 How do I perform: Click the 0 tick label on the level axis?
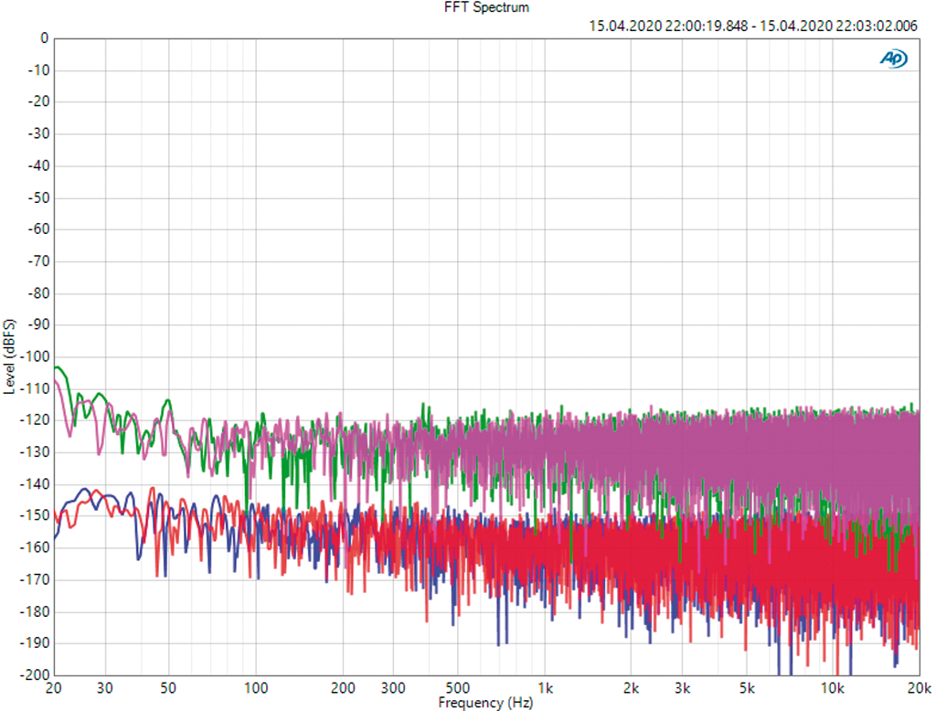(43, 38)
